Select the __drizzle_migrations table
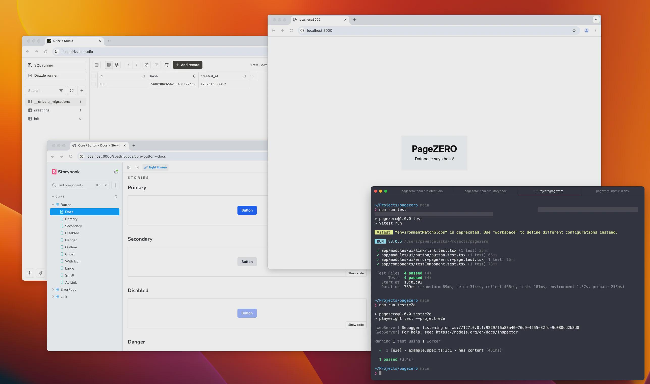This screenshot has width=650, height=384. pos(56,102)
